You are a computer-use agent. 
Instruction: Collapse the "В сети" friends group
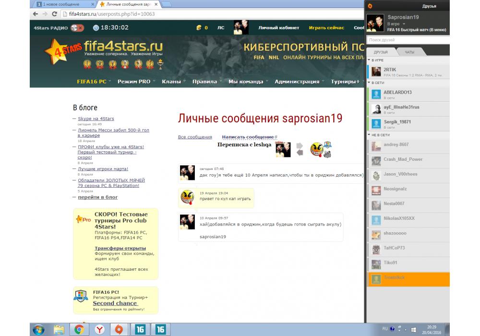369,83
